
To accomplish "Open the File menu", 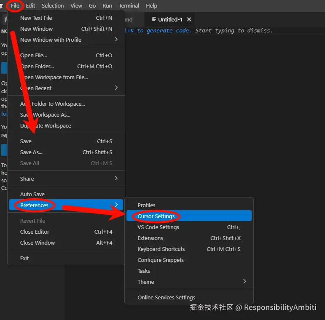I will 15,6.
